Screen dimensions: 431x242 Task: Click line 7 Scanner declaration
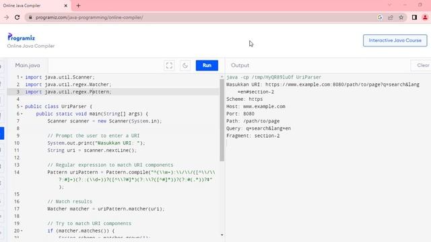[104, 121]
